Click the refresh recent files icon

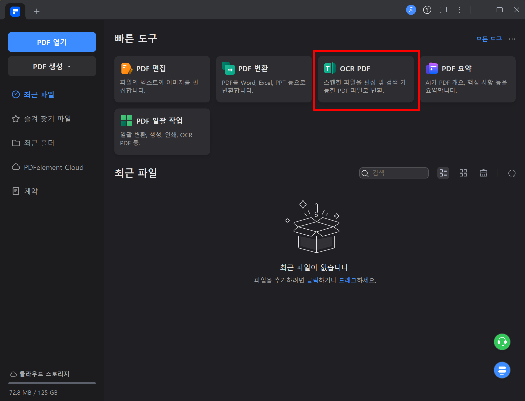[512, 173]
